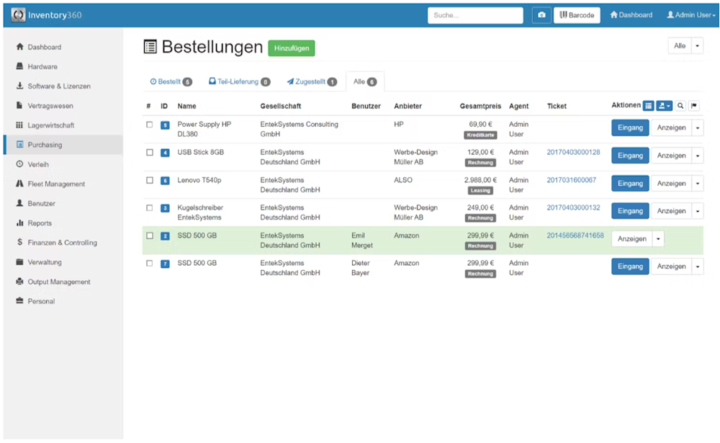Click the magnifier search icon in Aktionen header
Image resolution: width=720 pixels, height=443 pixels.
tap(680, 105)
